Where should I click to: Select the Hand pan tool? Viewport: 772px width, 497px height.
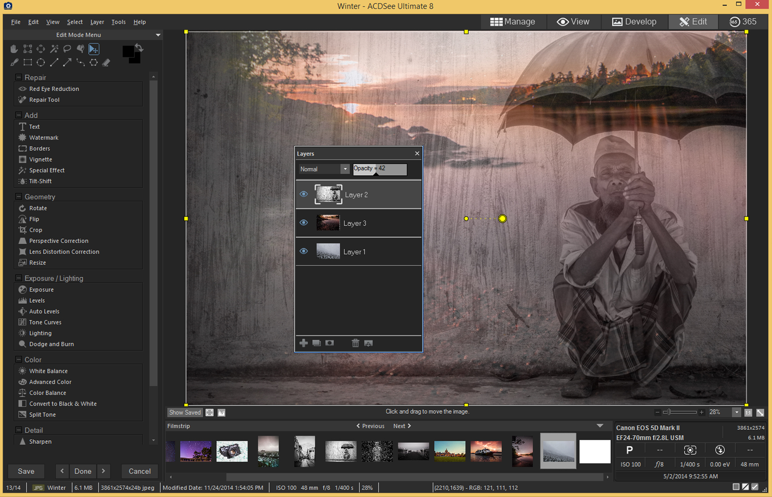click(x=14, y=49)
